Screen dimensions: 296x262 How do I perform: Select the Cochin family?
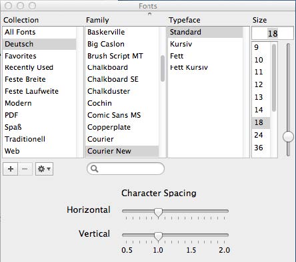point(122,103)
